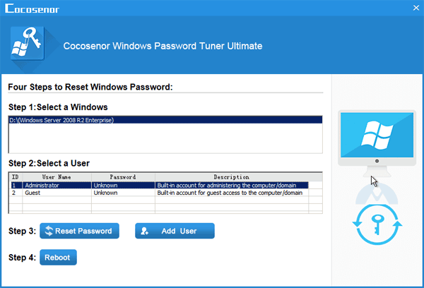Select the Guest user name cell
This screenshot has height=288, width=424.
pyautogui.click(x=57, y=193)
